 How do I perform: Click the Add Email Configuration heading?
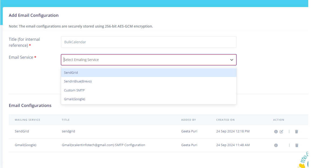[33, 15]
